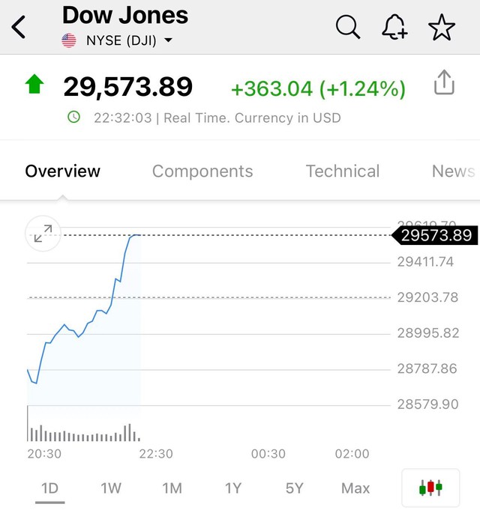Viewport: 480px width, 510px height.
Task: Switch to candlestick chart view
Action: (430, 488)
